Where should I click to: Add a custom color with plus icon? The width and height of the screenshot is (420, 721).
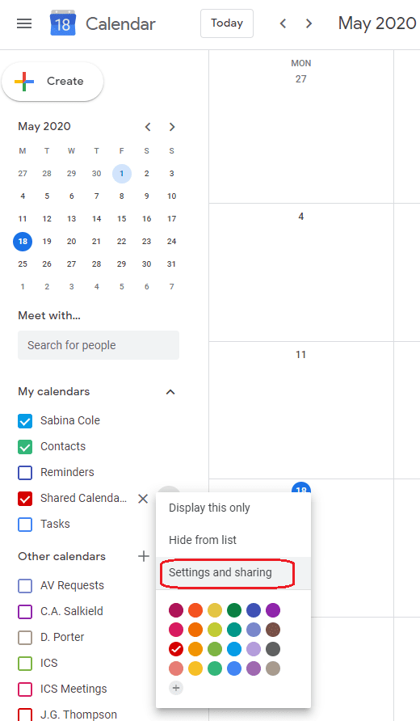click(176, 688)
